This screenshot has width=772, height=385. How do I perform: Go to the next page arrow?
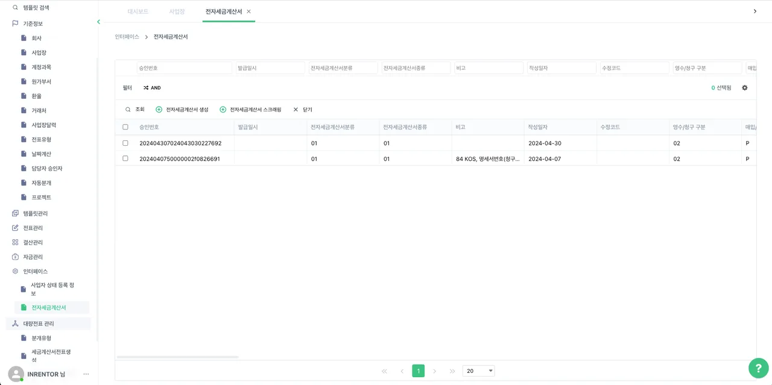click(434, 371)
